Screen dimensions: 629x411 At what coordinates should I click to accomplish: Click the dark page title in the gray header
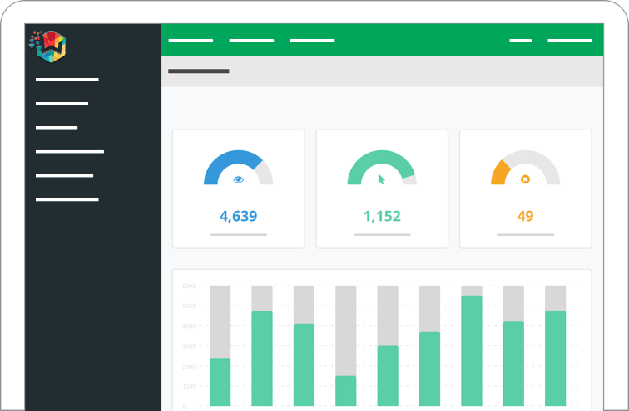[x=199, y=71]
